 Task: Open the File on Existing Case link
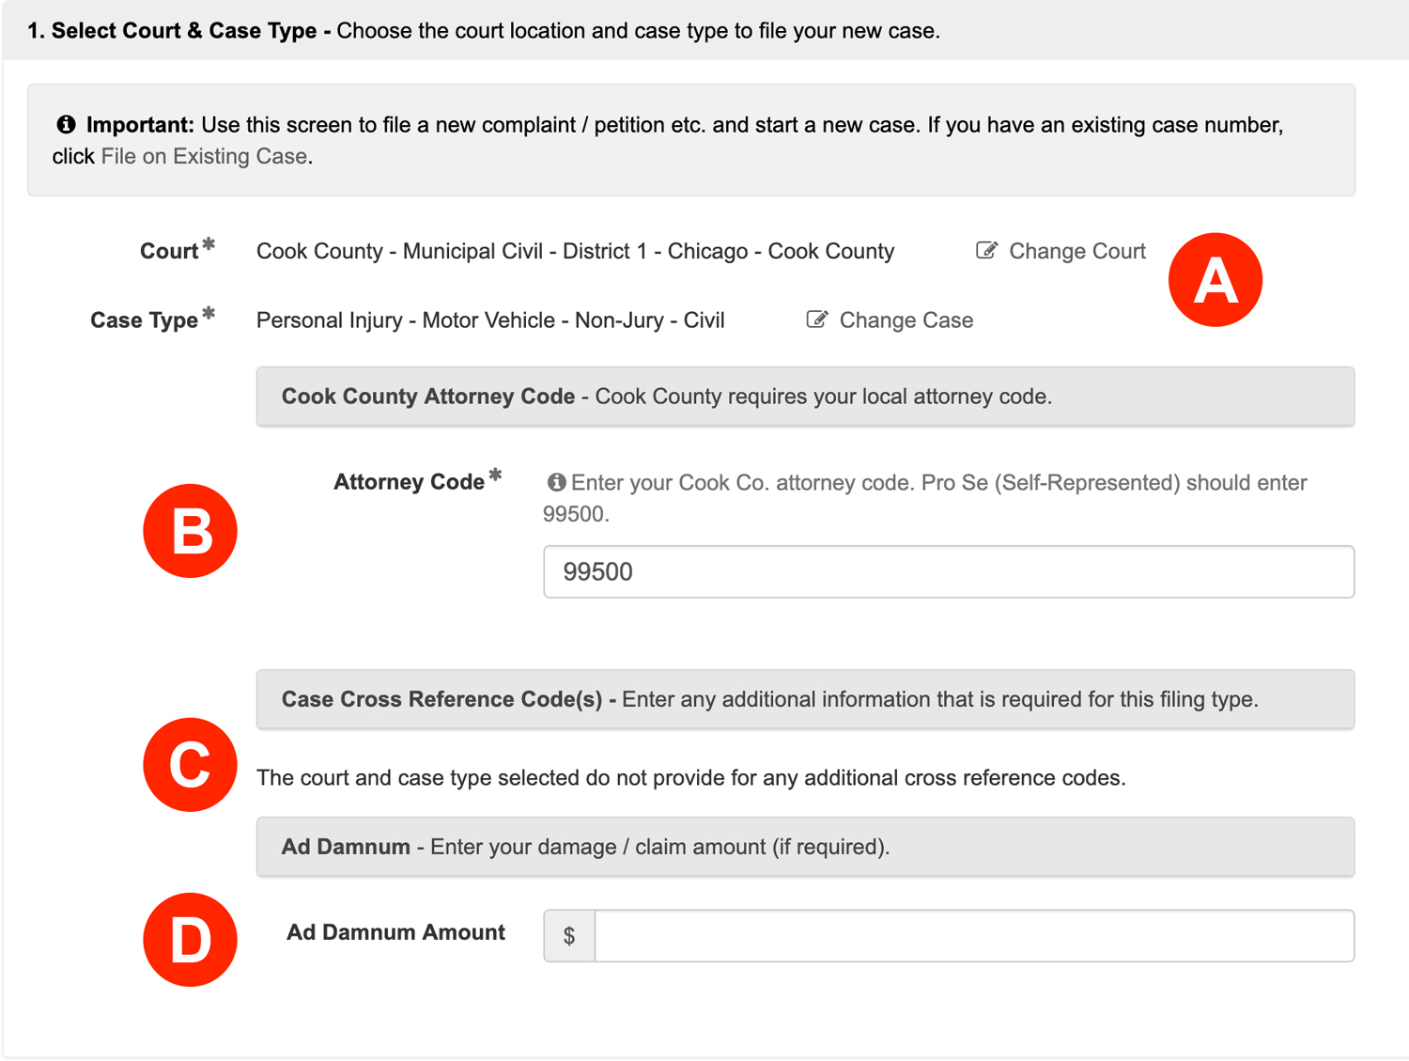click(204, 156)
